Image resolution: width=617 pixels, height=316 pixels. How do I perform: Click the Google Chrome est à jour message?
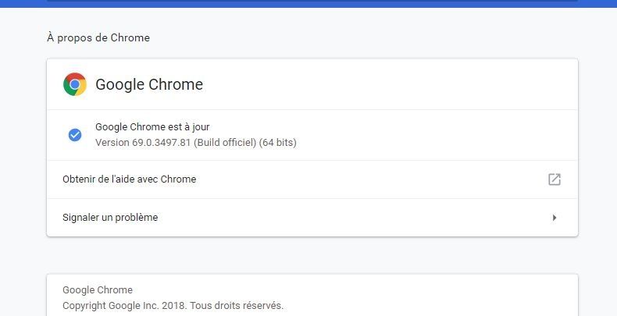point(152,127)
